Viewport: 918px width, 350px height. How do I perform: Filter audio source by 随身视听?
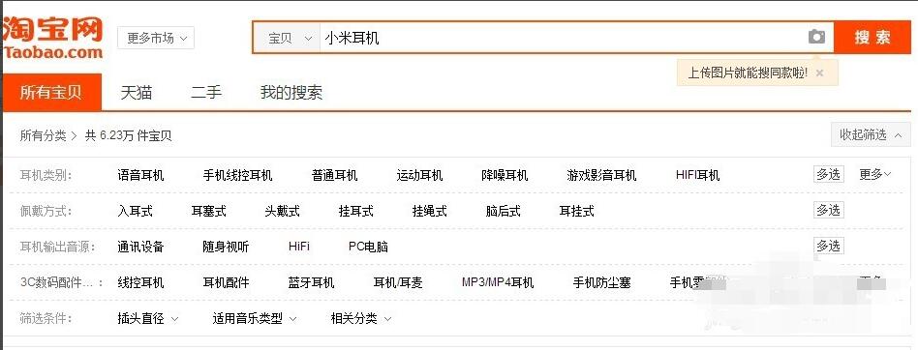[226, 247]
